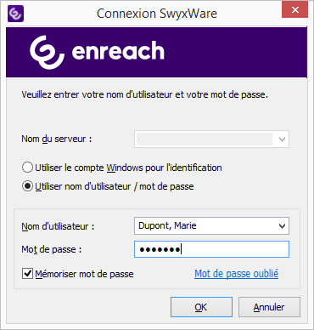Focus the Mot de passe password field
314x330 pixels.
pos(211,249)
